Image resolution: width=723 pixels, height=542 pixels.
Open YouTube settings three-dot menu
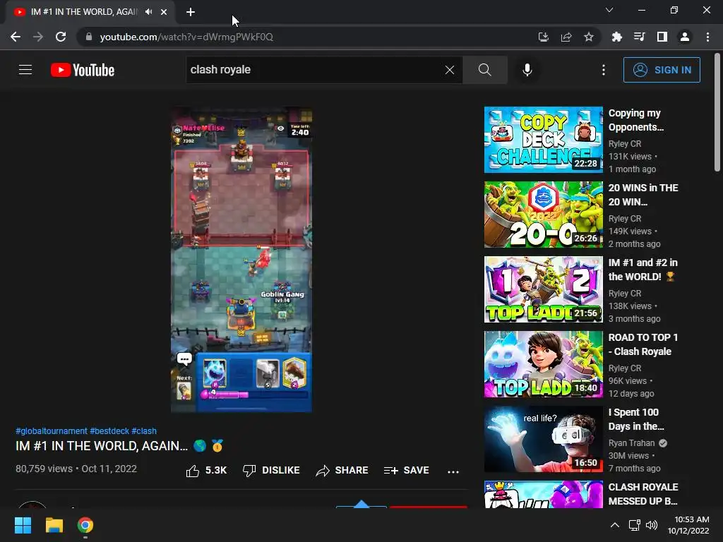click(604, 70)
